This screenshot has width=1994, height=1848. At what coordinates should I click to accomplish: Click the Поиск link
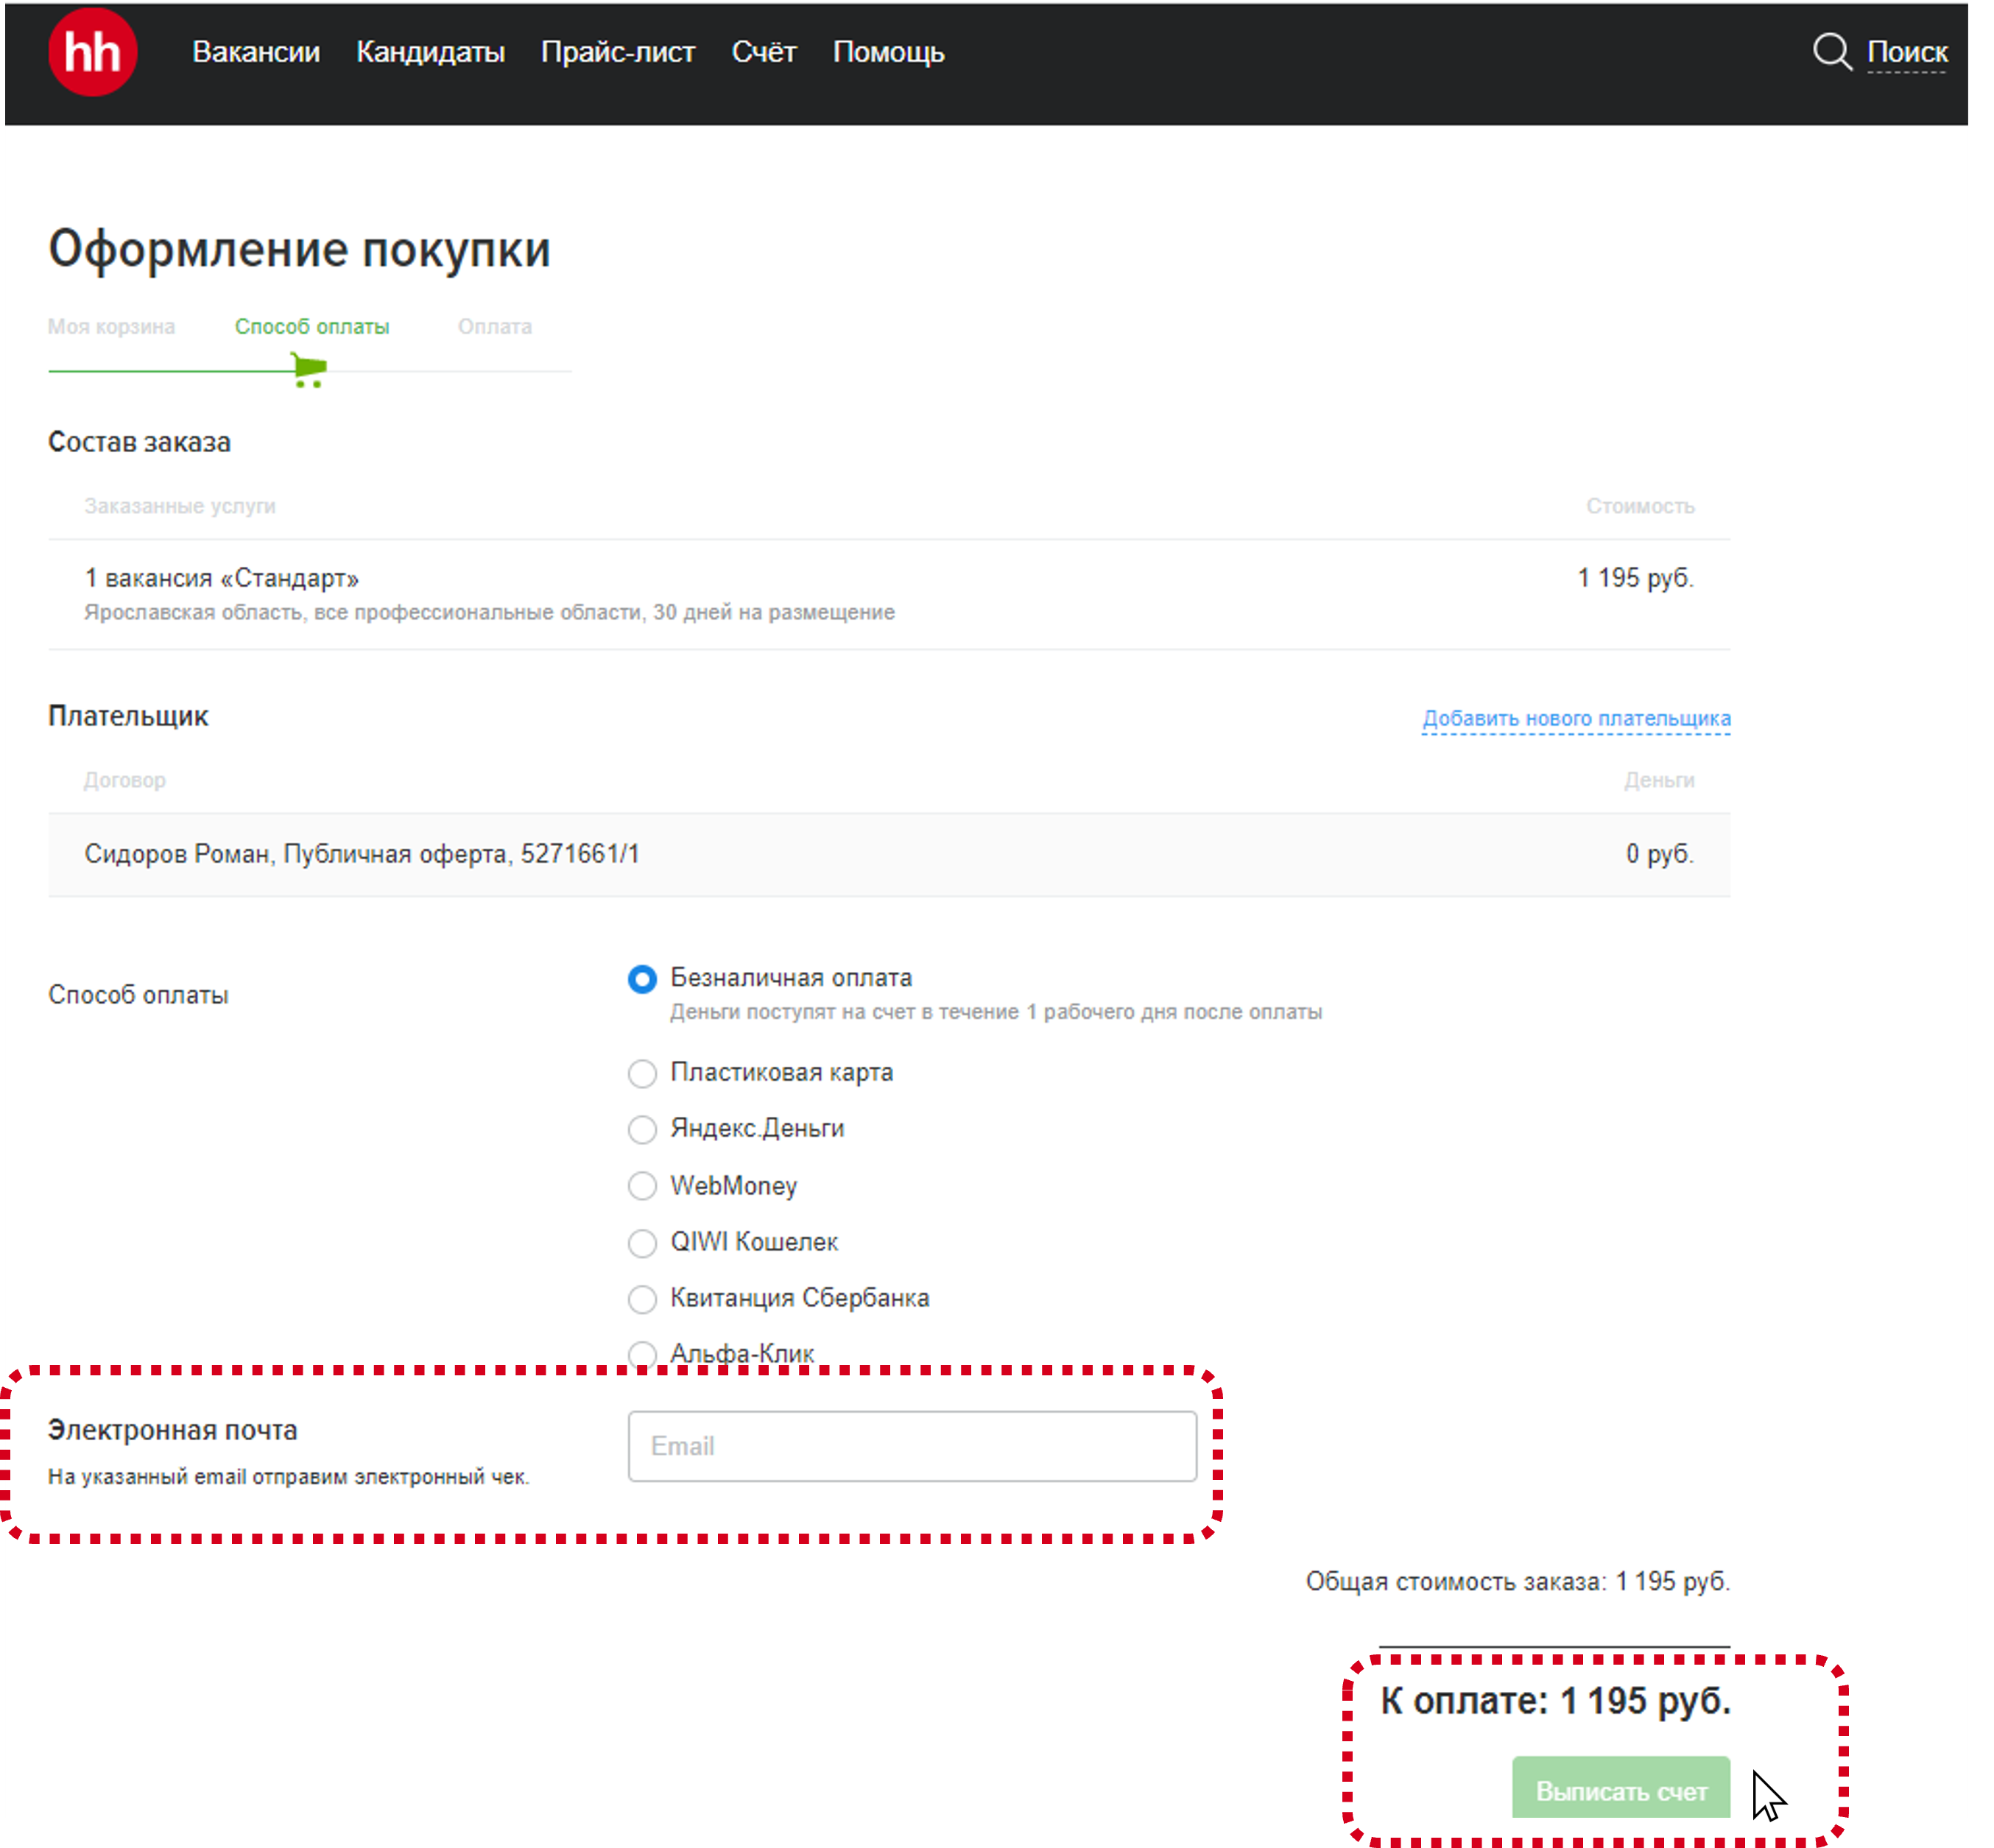(x=1907, y=52)
